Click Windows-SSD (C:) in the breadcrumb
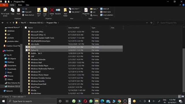 36,23
